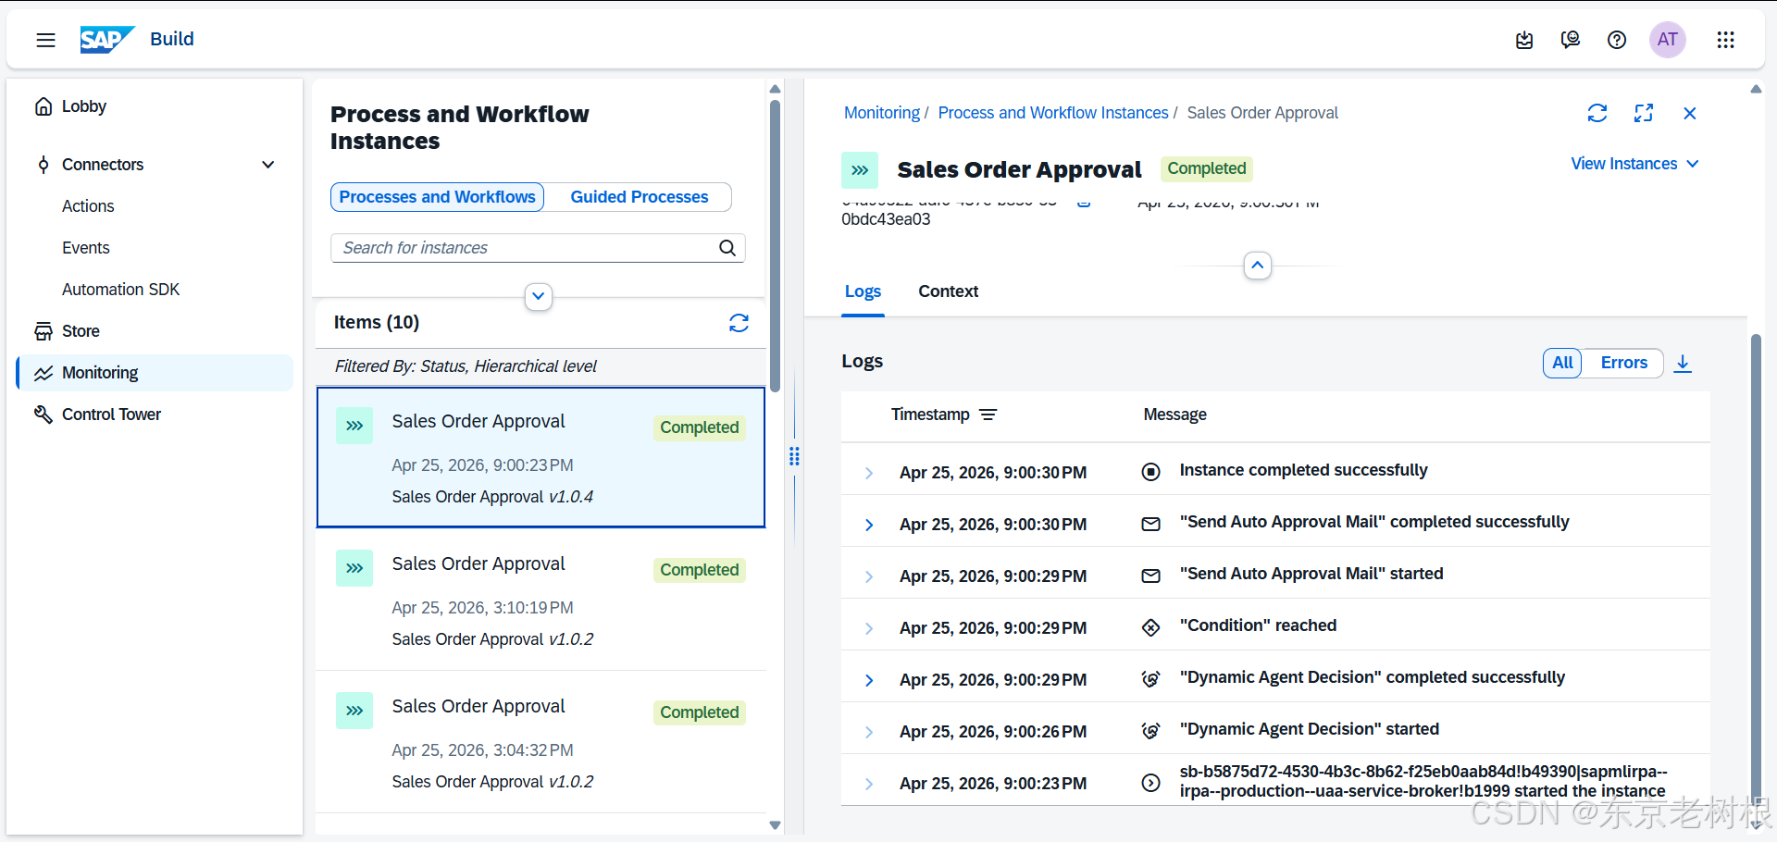Click mail icon of Send Auto Approval Mail started
Screen dimensions: 1777x842
[1150, 576]
